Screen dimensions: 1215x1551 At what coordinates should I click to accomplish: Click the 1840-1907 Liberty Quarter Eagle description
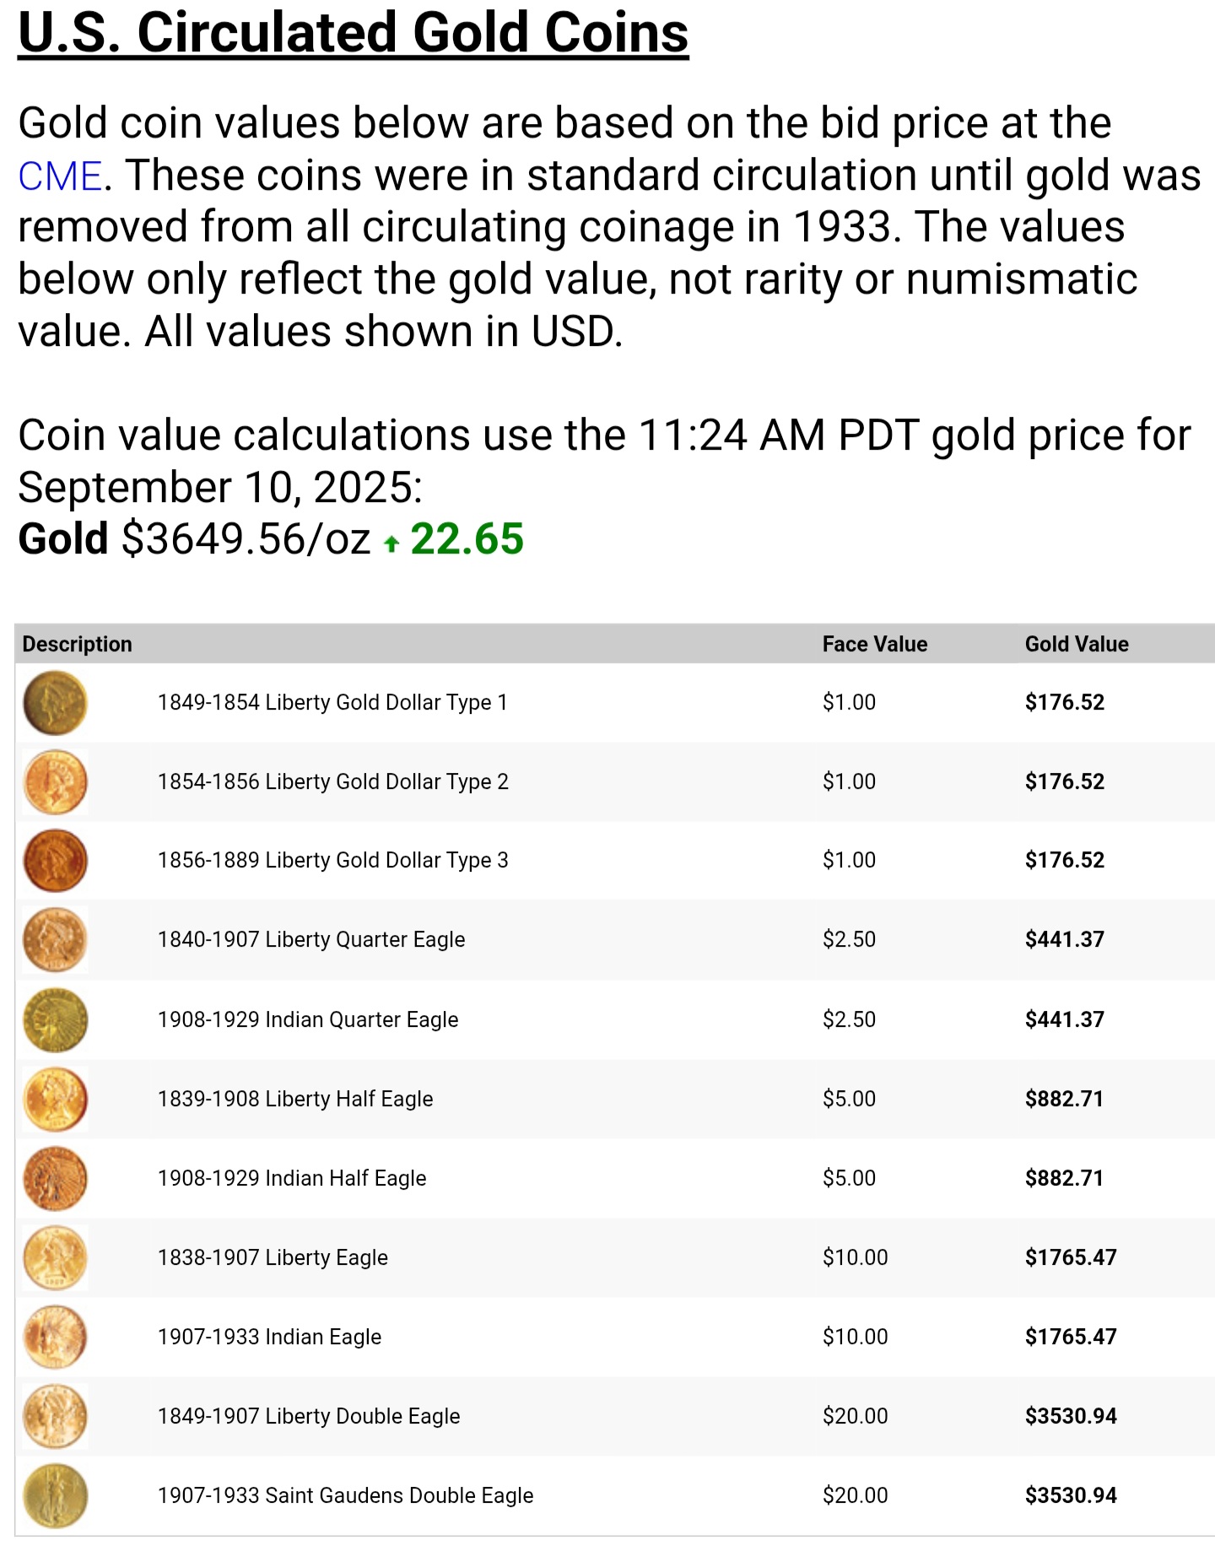tap(310, 940)
